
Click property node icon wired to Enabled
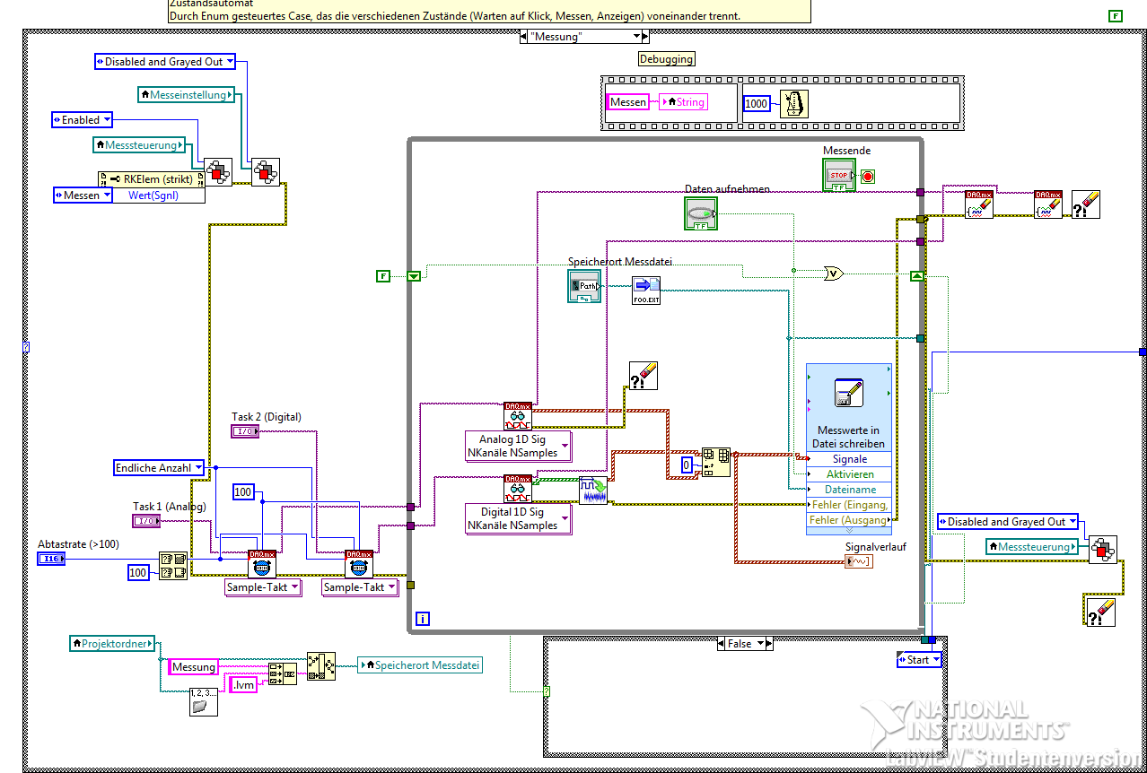(x=218, y=172)
